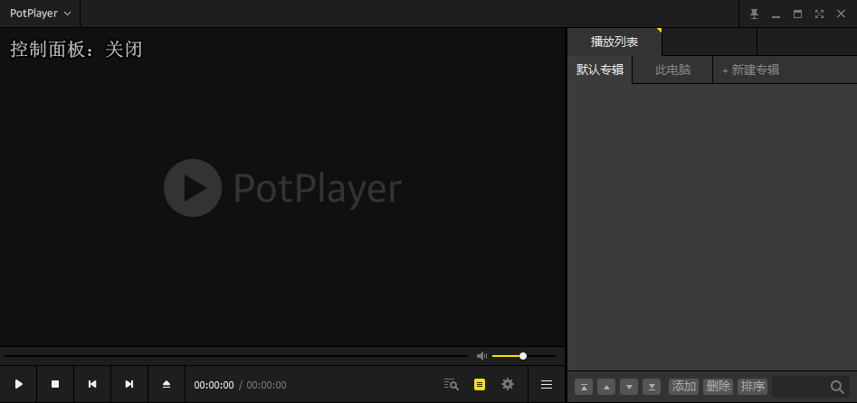Move playlist item up one position
This screenshot has width=857, height=403.
[x=606, y=387]
